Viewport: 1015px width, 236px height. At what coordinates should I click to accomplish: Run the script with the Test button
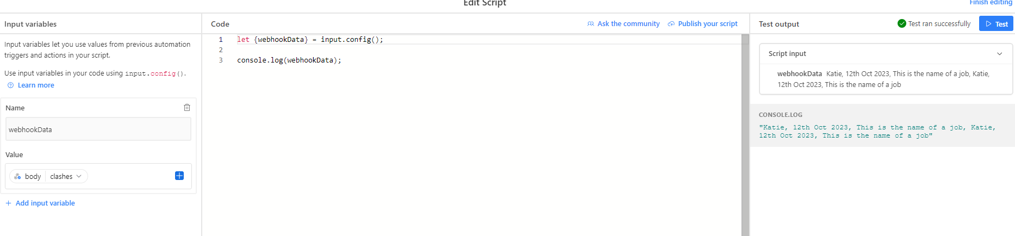click(x=996, y=24)
